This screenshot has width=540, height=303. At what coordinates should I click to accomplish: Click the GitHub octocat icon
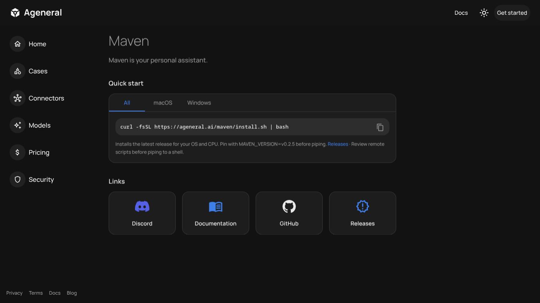point(289,207)
